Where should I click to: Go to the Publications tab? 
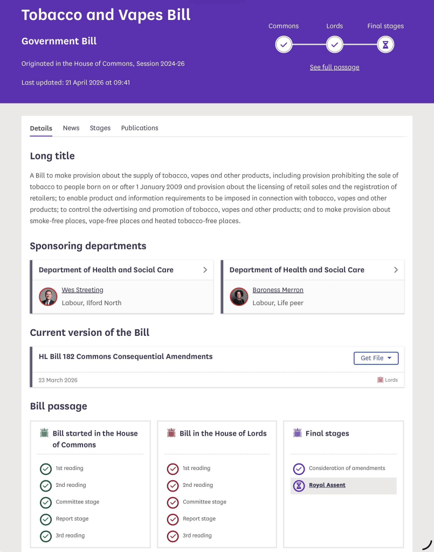(140, 128)
